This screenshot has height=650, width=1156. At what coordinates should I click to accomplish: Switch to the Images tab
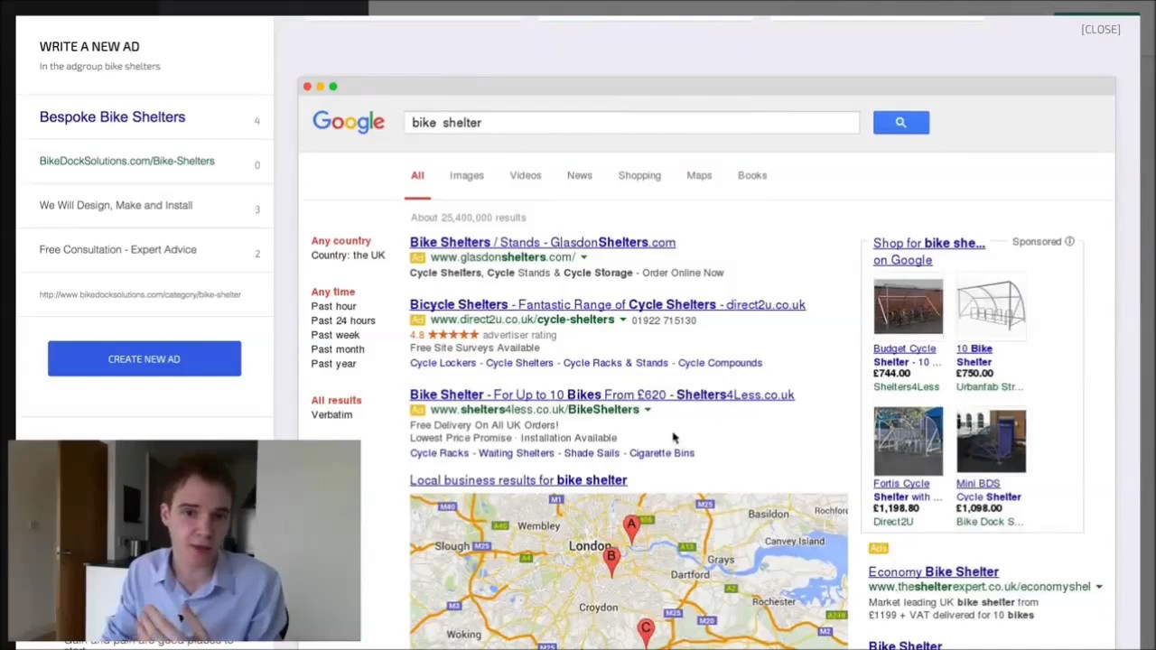pyautogui.click(x=467, y=175)
